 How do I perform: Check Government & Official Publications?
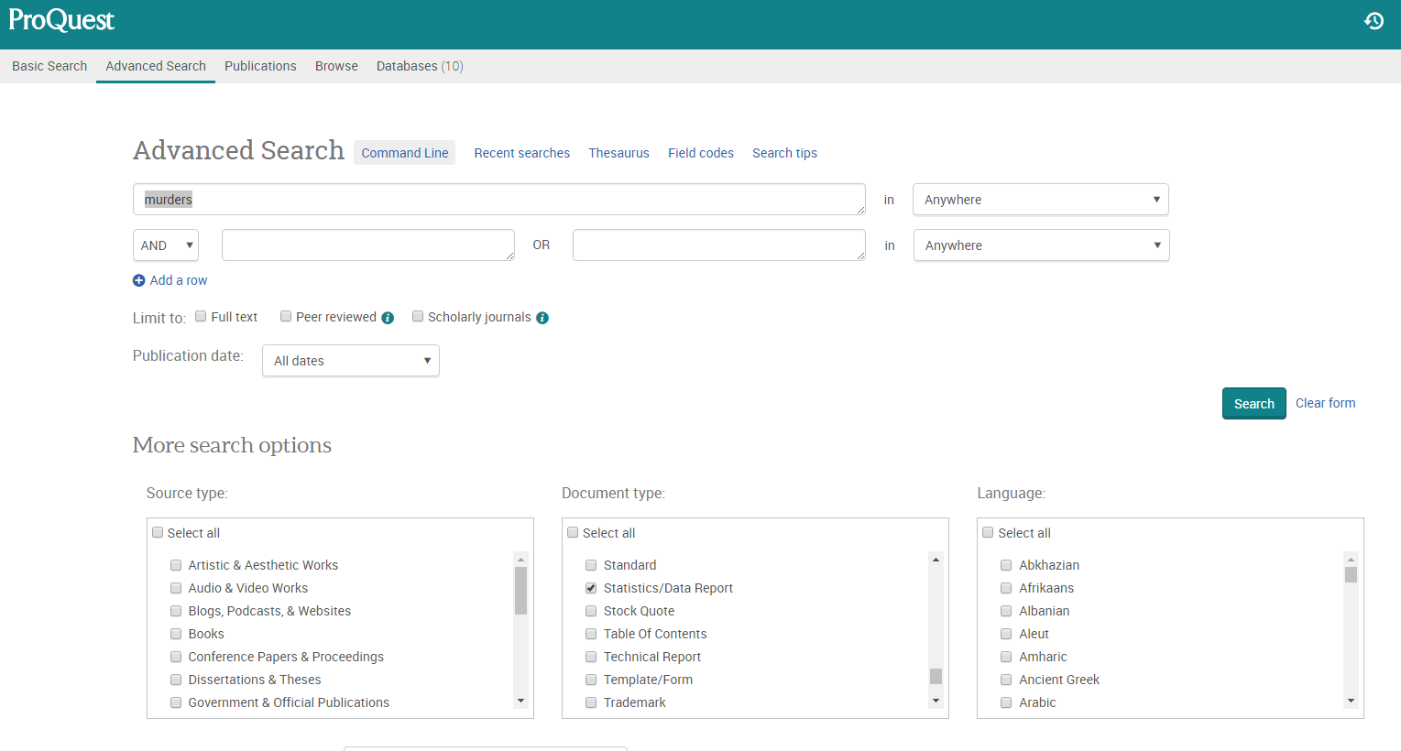pos(176,702)
